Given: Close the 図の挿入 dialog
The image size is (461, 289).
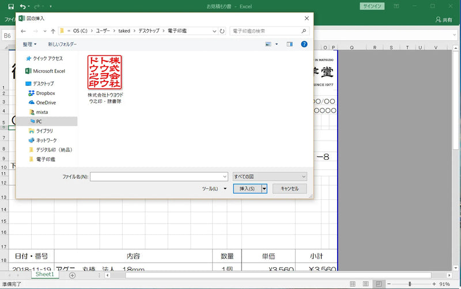Looking at the screenshot, I should (x=307, y=18).
